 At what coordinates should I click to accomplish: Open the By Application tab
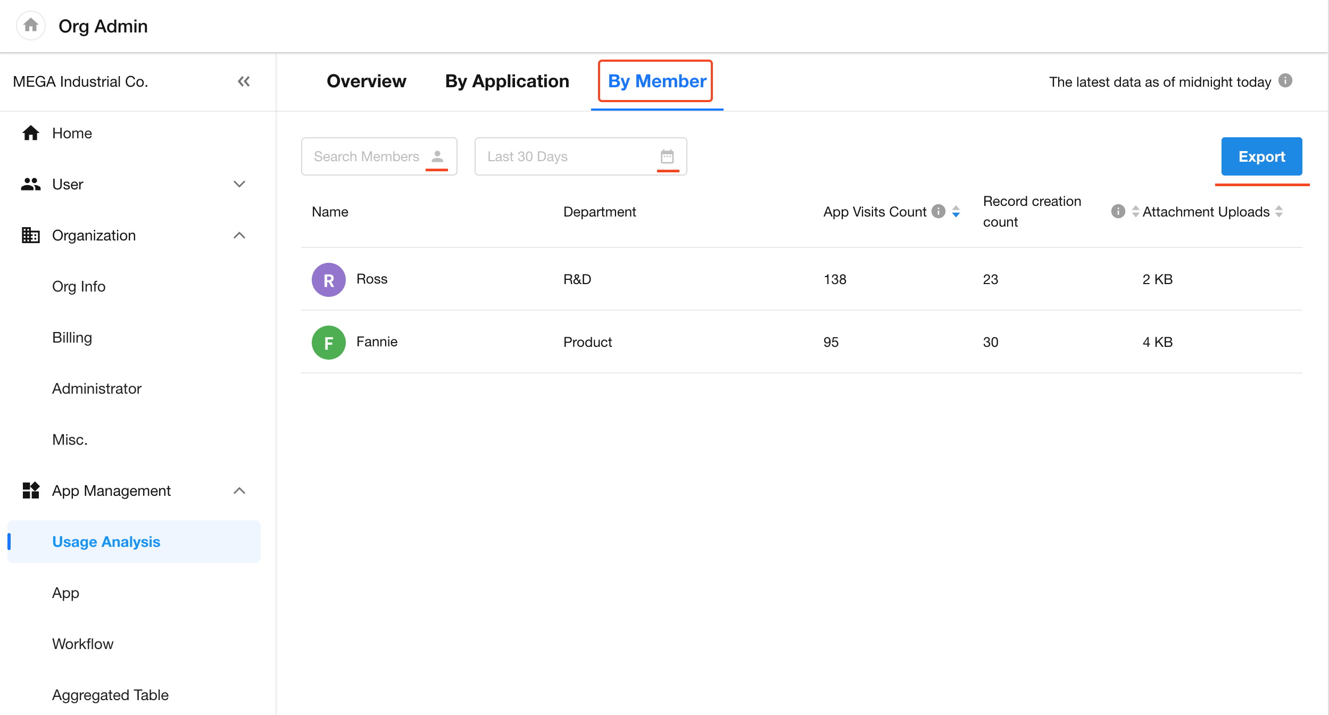click(x=507, y=81)
